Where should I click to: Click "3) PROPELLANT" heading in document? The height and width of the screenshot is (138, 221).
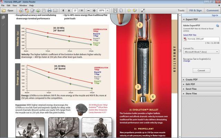144,129
